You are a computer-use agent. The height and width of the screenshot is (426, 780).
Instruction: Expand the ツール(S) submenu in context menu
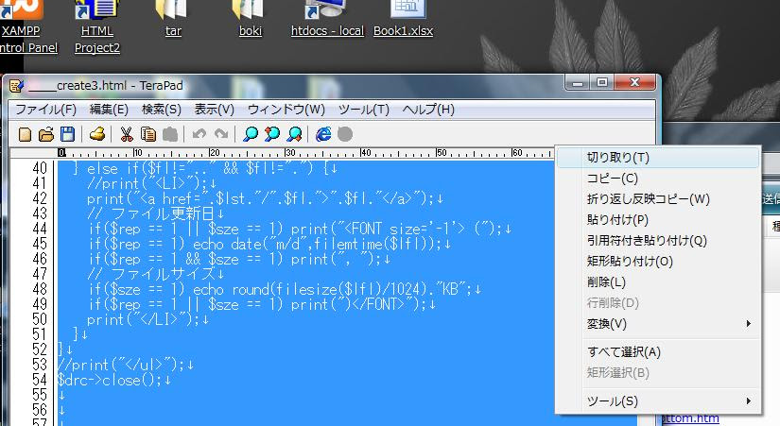[x=658, y=401]
